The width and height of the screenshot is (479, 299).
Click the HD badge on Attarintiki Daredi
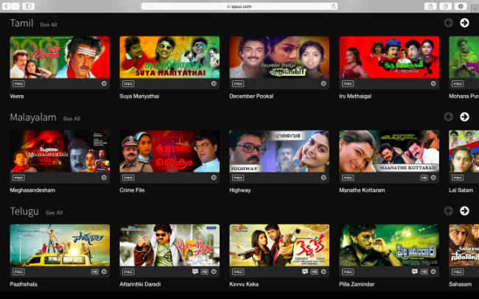click(204, 272)
